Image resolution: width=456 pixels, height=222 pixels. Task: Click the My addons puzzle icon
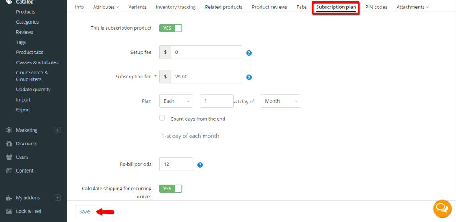(x=9, y=197)
